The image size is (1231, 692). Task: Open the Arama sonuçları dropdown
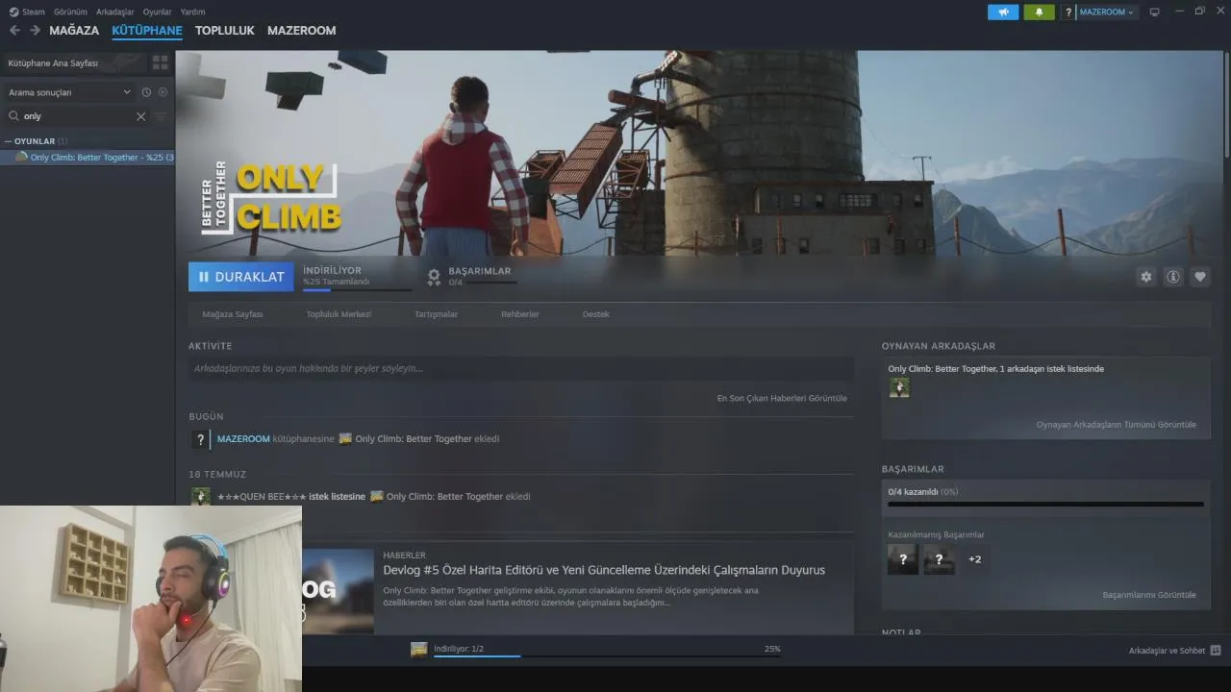pyautogui.click(x=69, y=92)
